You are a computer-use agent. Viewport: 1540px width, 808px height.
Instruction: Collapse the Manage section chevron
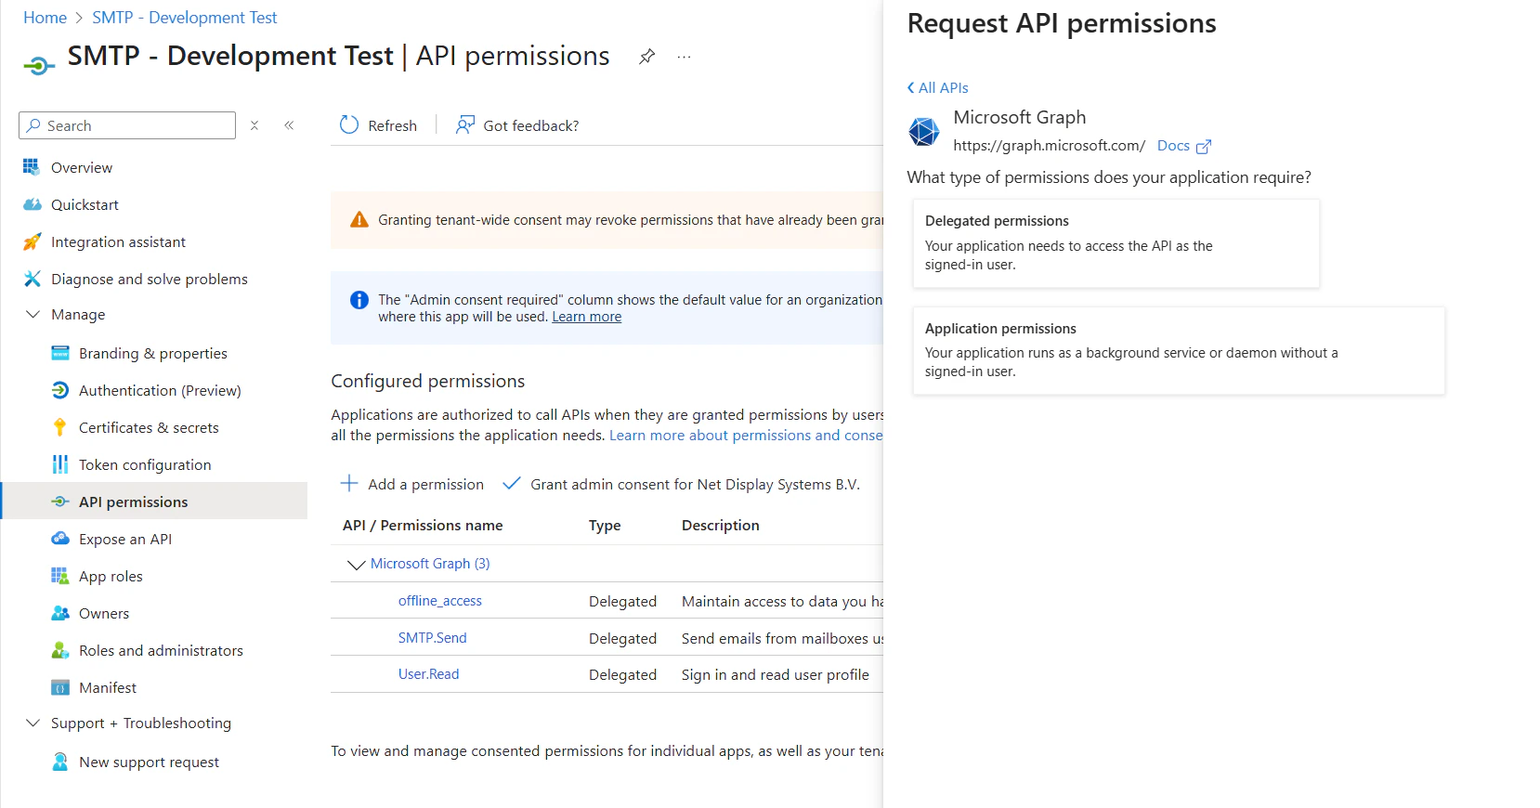point(33,314)
